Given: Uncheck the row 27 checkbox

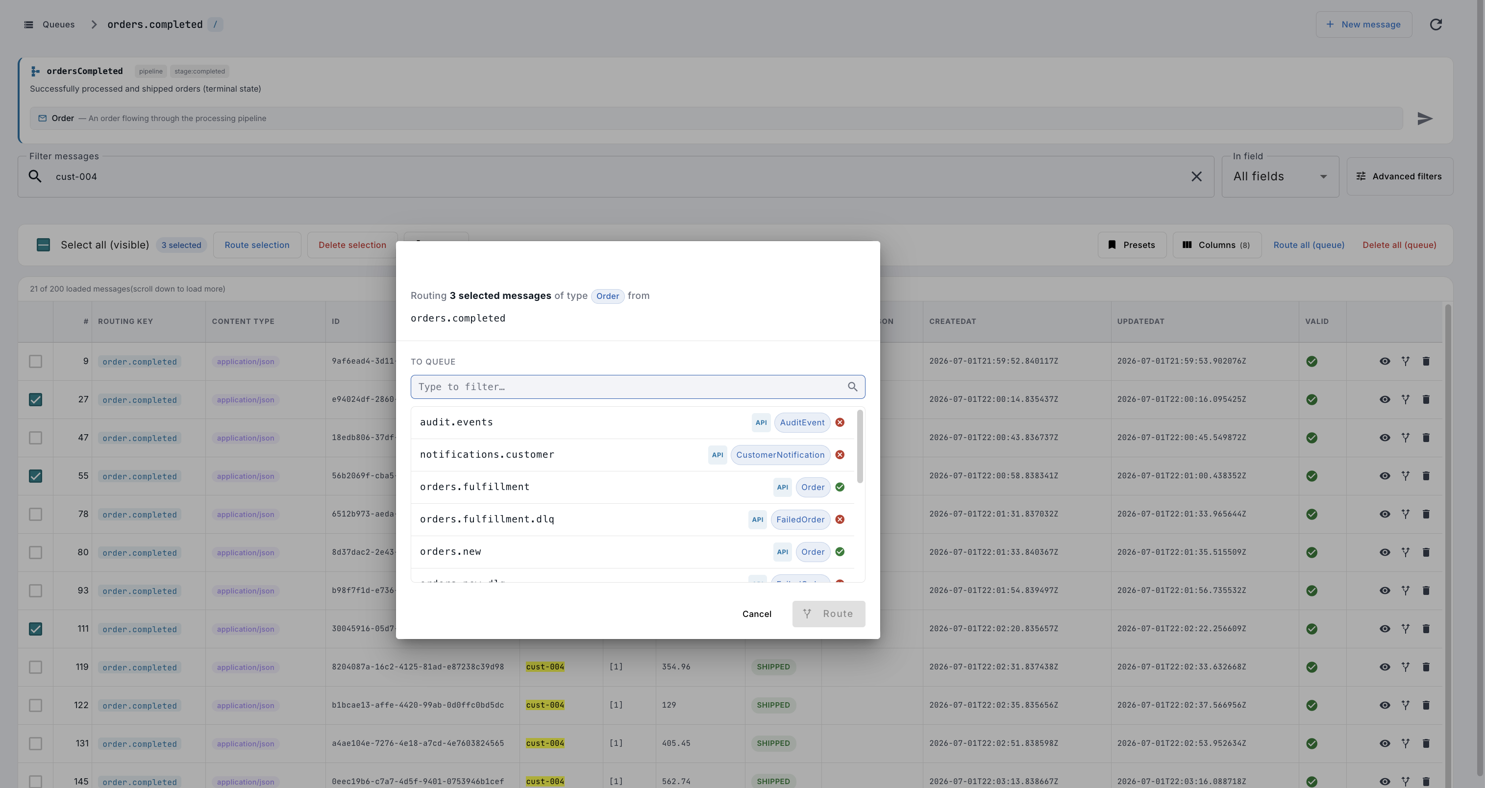Looking at the screenshot, I should click(36, 399).
